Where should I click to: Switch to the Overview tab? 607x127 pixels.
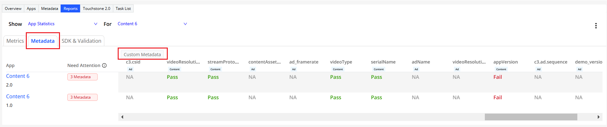[13, 9]
